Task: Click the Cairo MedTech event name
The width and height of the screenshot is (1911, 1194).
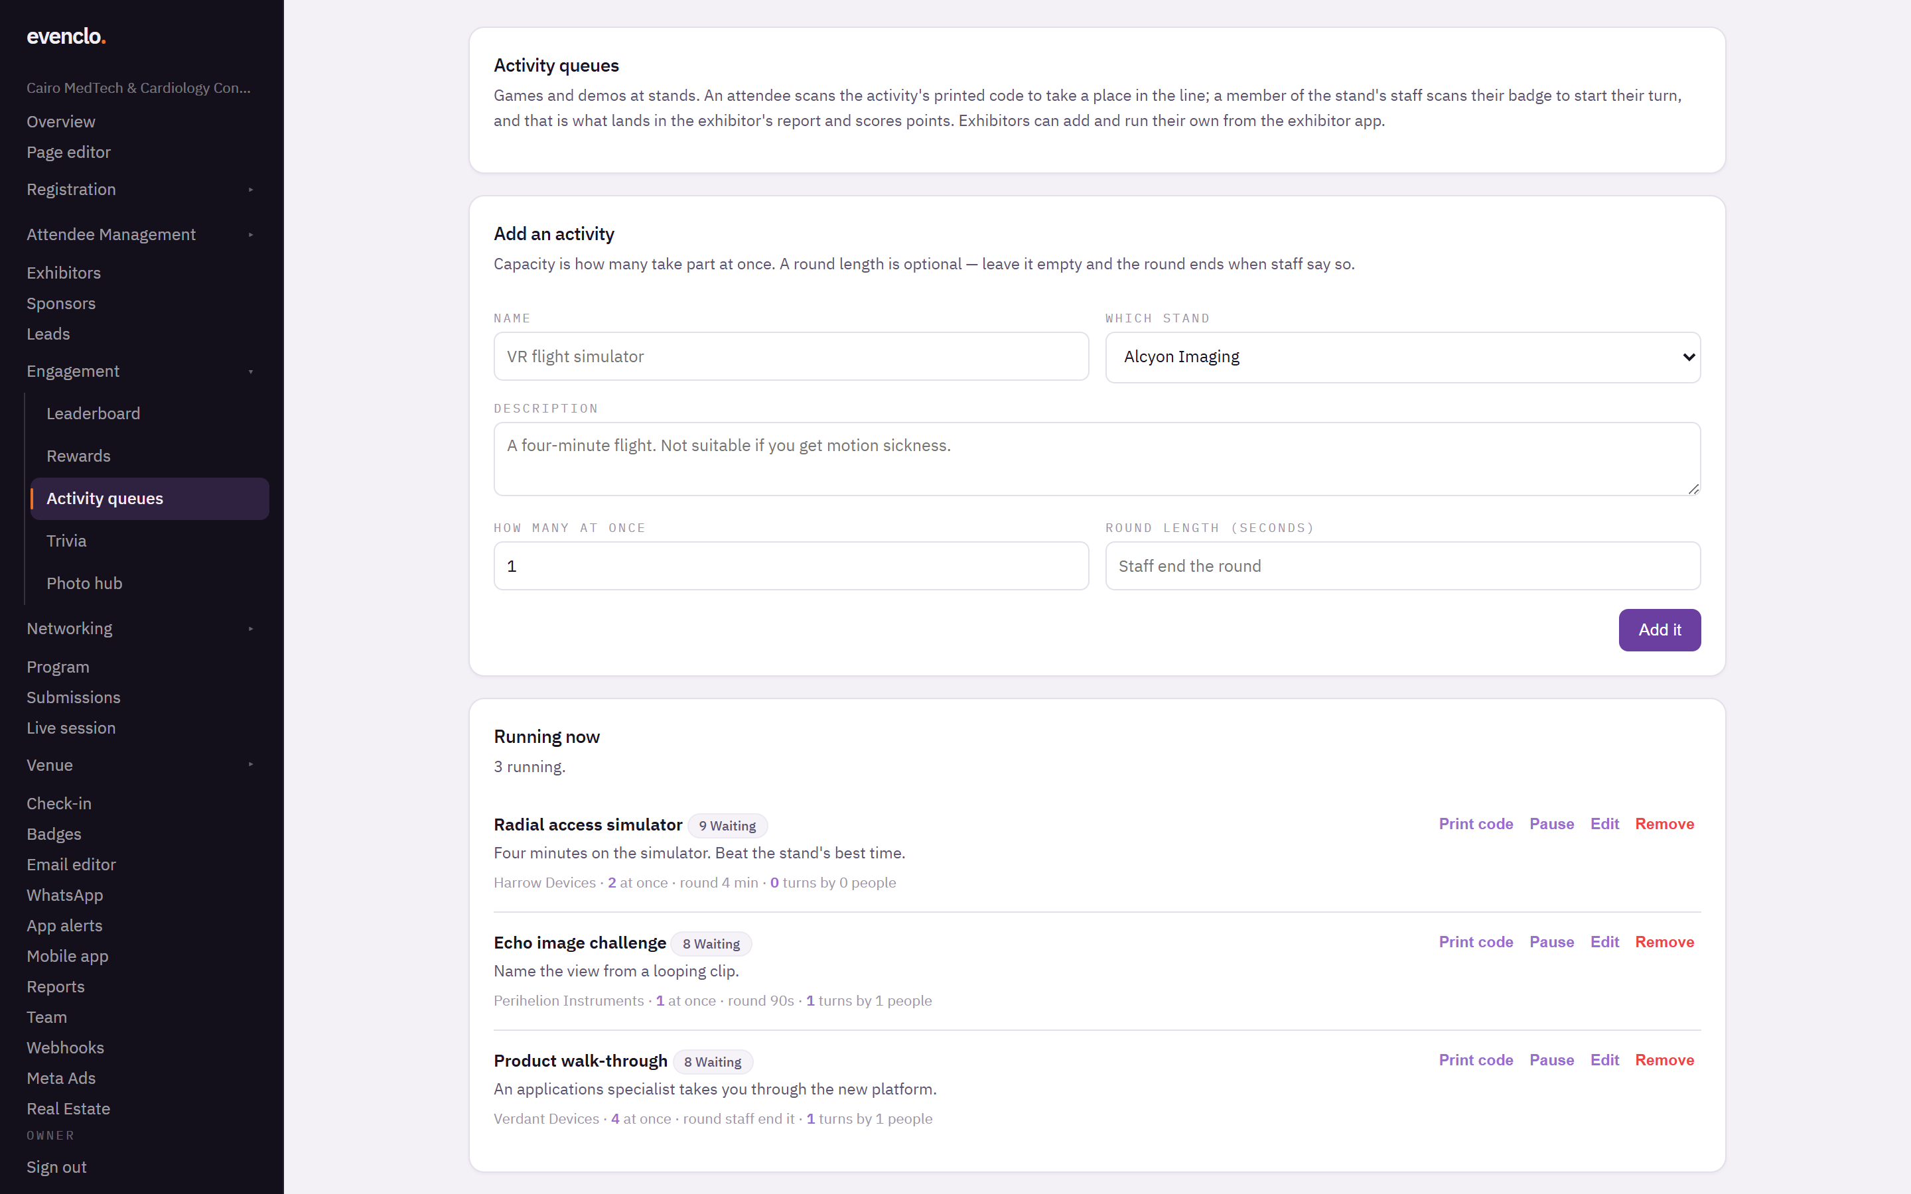Action: pos(139,88)
